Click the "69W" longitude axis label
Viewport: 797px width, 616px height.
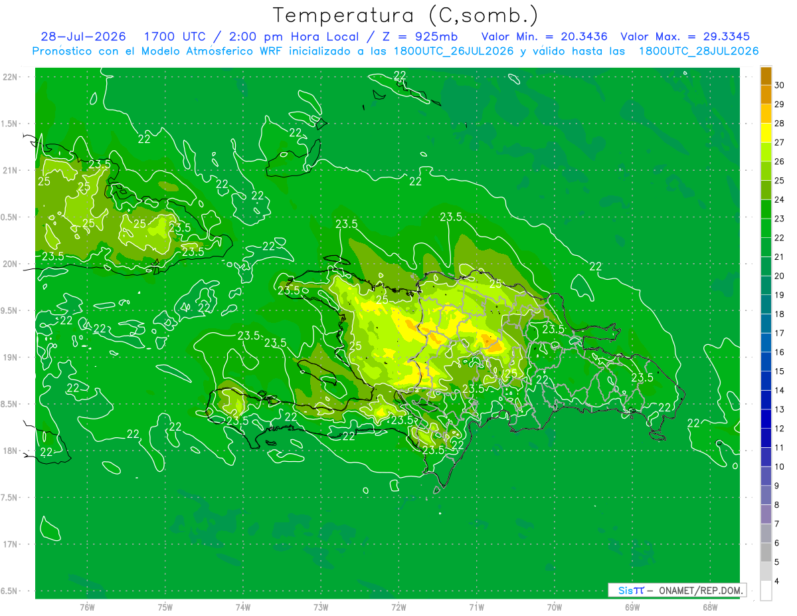[632, 607]
